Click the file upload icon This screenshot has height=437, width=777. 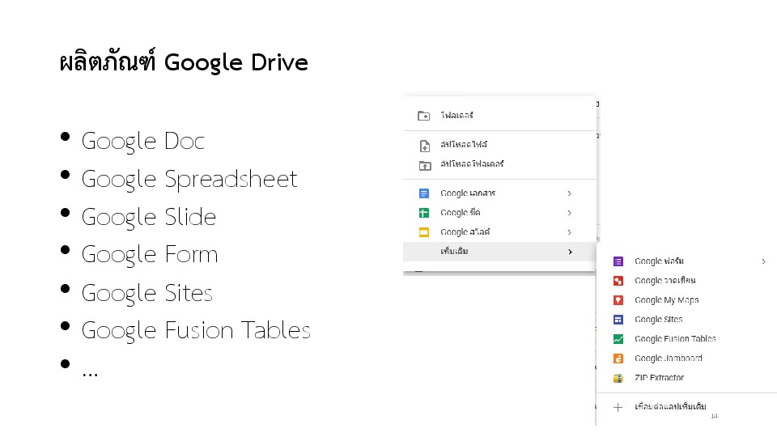coord(425,146)
